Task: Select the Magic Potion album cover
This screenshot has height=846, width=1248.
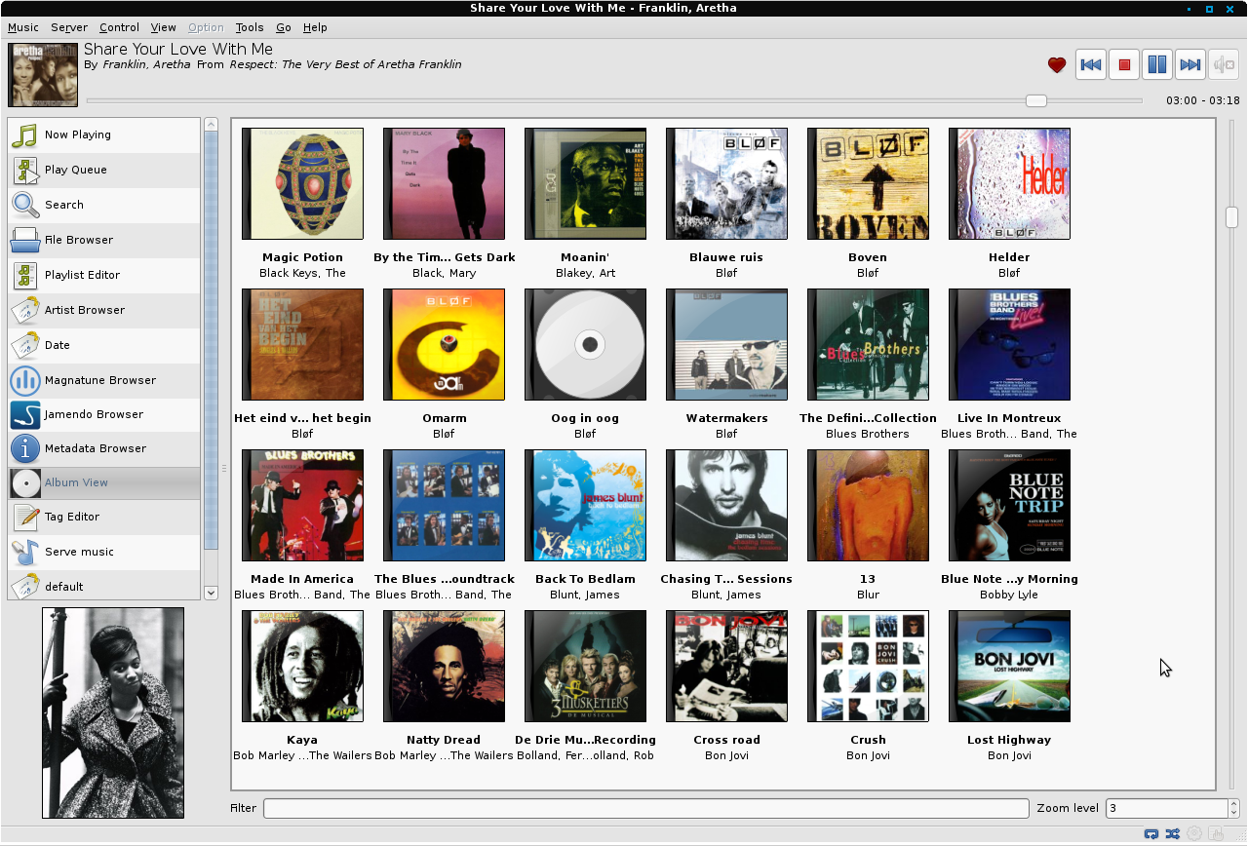Action: tap(302, 183)
